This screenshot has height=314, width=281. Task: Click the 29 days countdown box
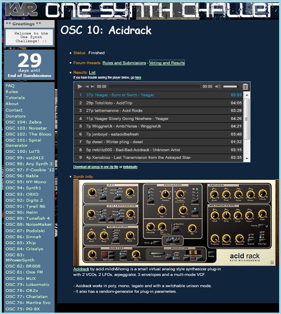[29, 65]
